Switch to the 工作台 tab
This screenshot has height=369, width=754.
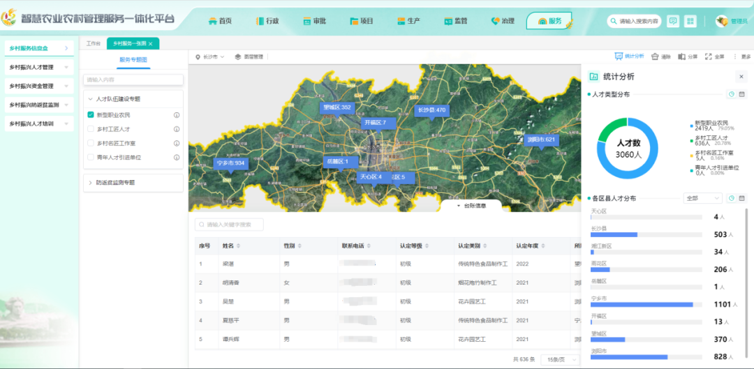[x=94, y=43]
